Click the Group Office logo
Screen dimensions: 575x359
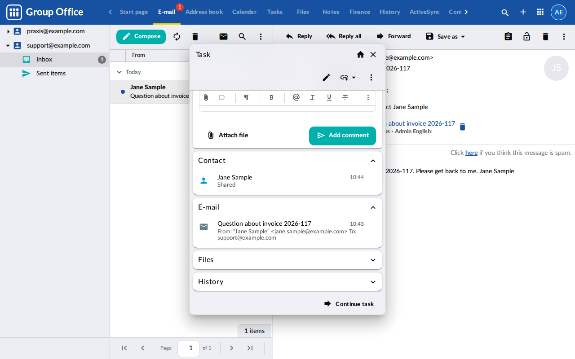point(45,12)
